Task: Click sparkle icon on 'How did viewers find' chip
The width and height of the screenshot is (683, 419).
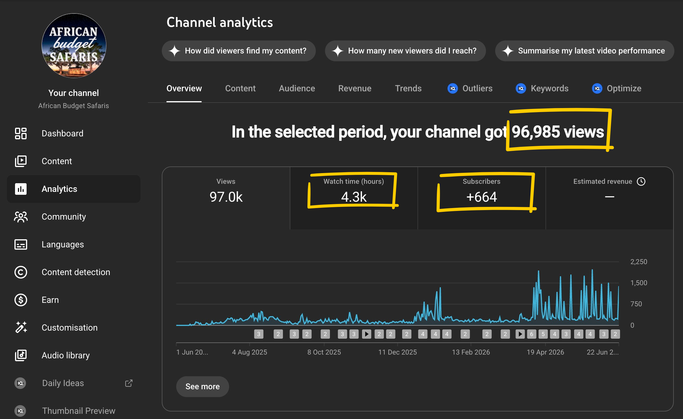Action: (x=175, y=51)
